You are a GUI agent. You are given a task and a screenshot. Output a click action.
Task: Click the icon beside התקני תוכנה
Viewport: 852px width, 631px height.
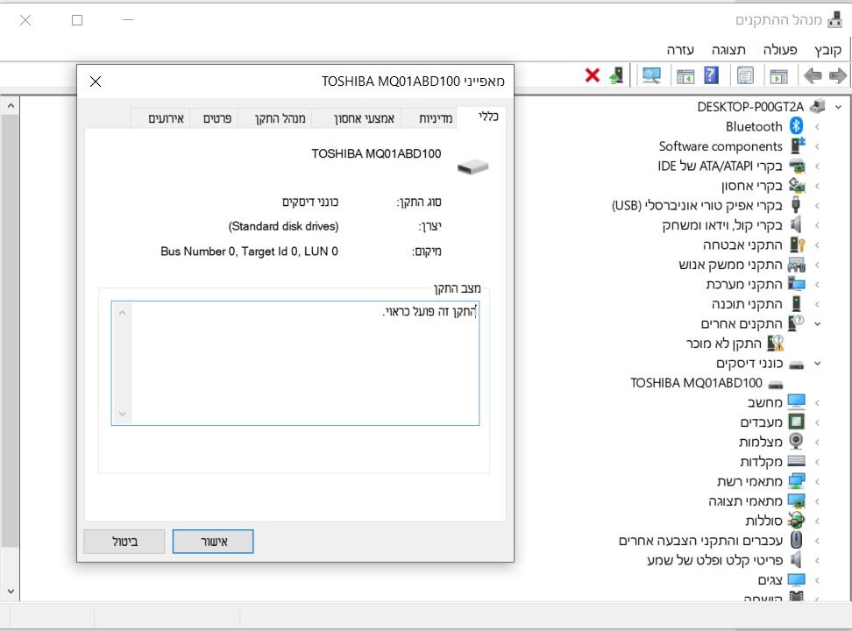[797, 303]
